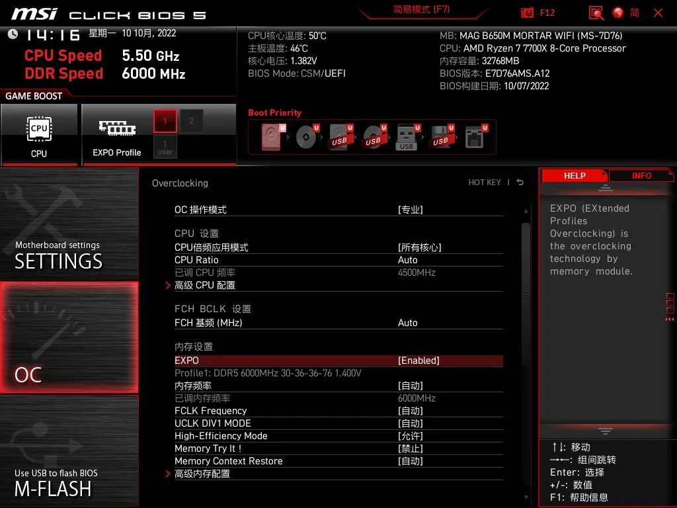Change the EXPO [Enabled] setting
677x508 pixels.
(338, 360)
